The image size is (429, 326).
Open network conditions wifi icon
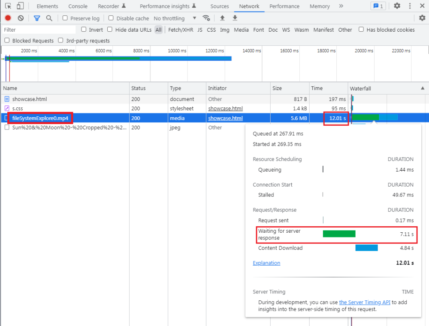(206, 18)
